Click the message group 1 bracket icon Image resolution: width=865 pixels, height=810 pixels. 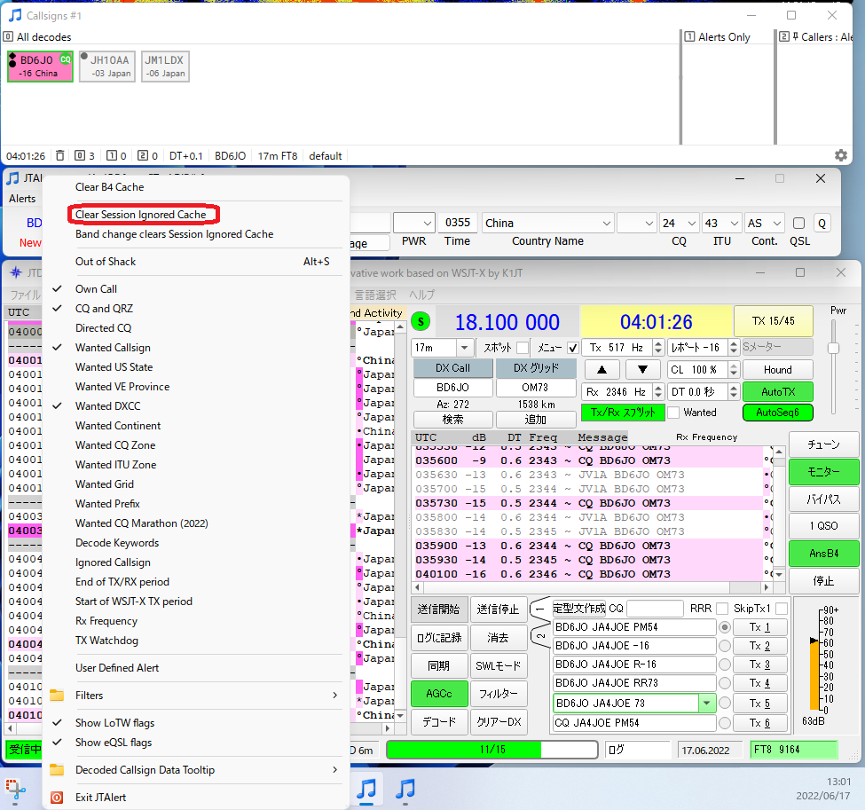click(540, 609)
